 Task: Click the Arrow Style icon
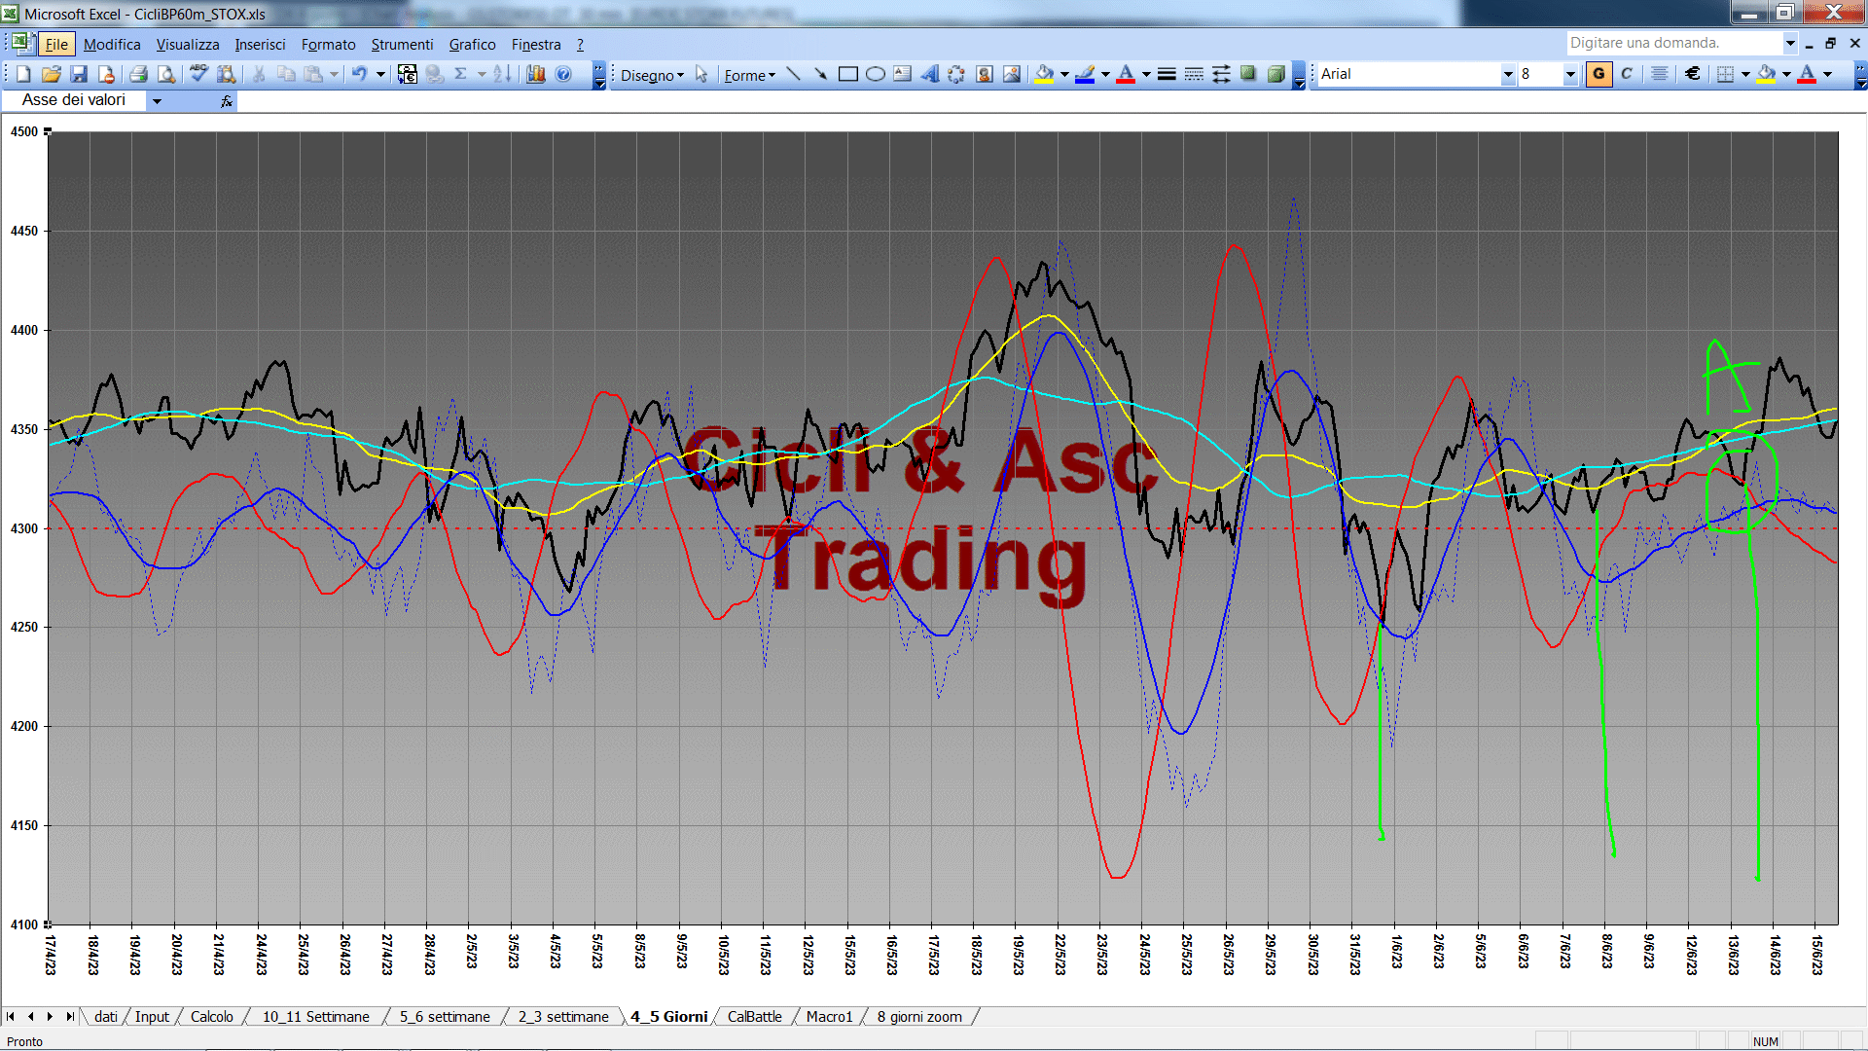click(x=1221, y=74)
